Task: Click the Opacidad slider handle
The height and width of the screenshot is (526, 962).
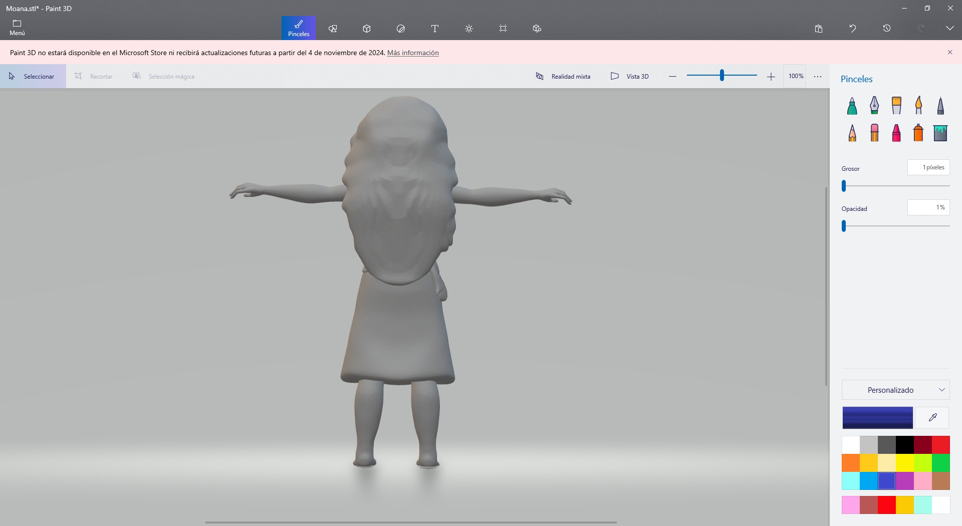Action: coord(844,226)
